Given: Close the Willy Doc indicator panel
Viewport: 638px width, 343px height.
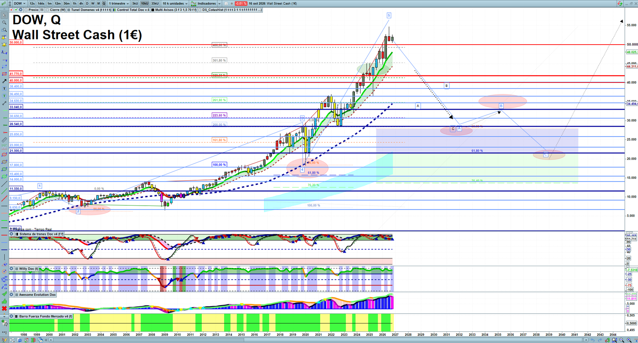Looking at the screenshot, I should click(x=12, y=269).
